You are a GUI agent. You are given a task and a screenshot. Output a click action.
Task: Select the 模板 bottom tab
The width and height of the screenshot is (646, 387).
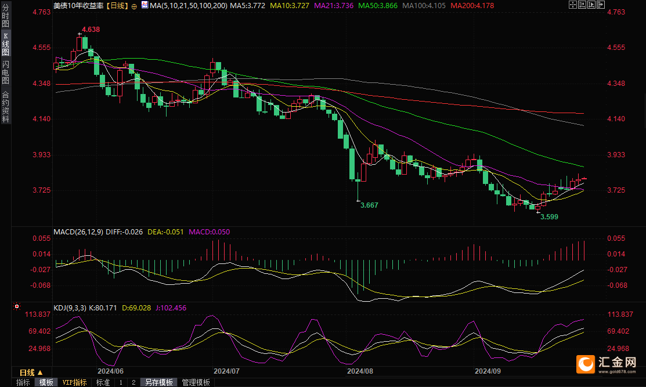pyautogui.click(x=46, y=382)
